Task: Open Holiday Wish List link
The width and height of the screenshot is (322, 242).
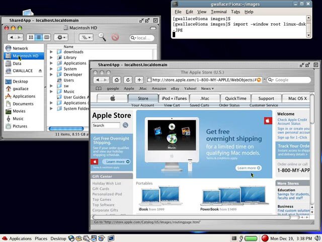Action: click(x=107, y=184)
